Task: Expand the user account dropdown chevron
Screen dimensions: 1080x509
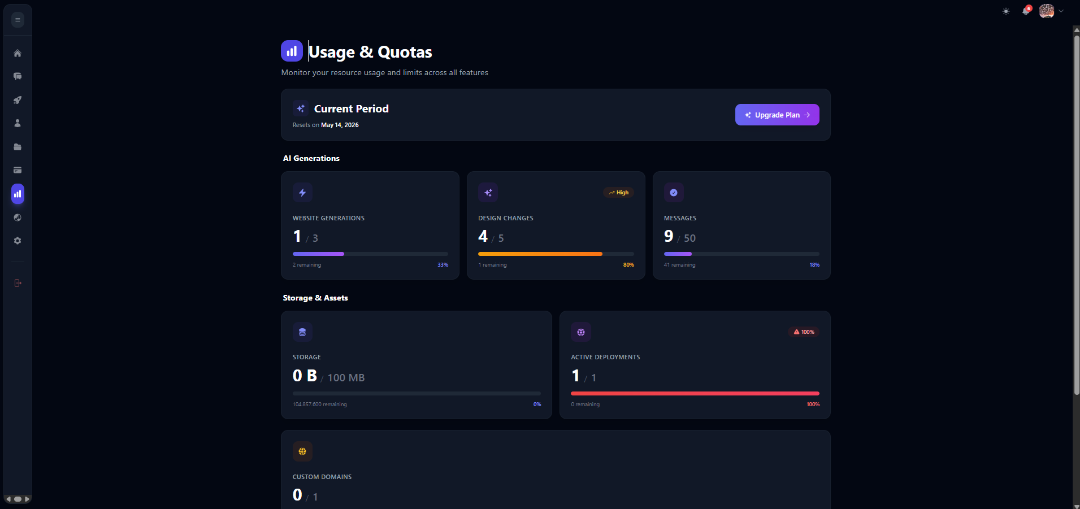Action: [x=1061, y=11]
